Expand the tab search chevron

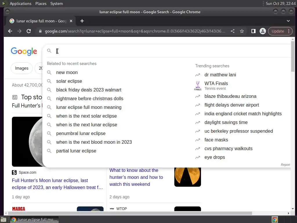point(288,21)
